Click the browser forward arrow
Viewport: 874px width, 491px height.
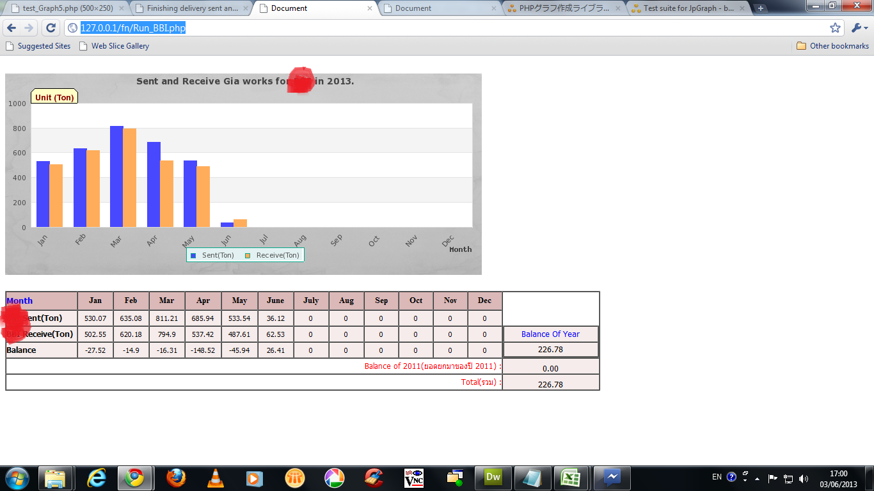(x=29, y=28)
